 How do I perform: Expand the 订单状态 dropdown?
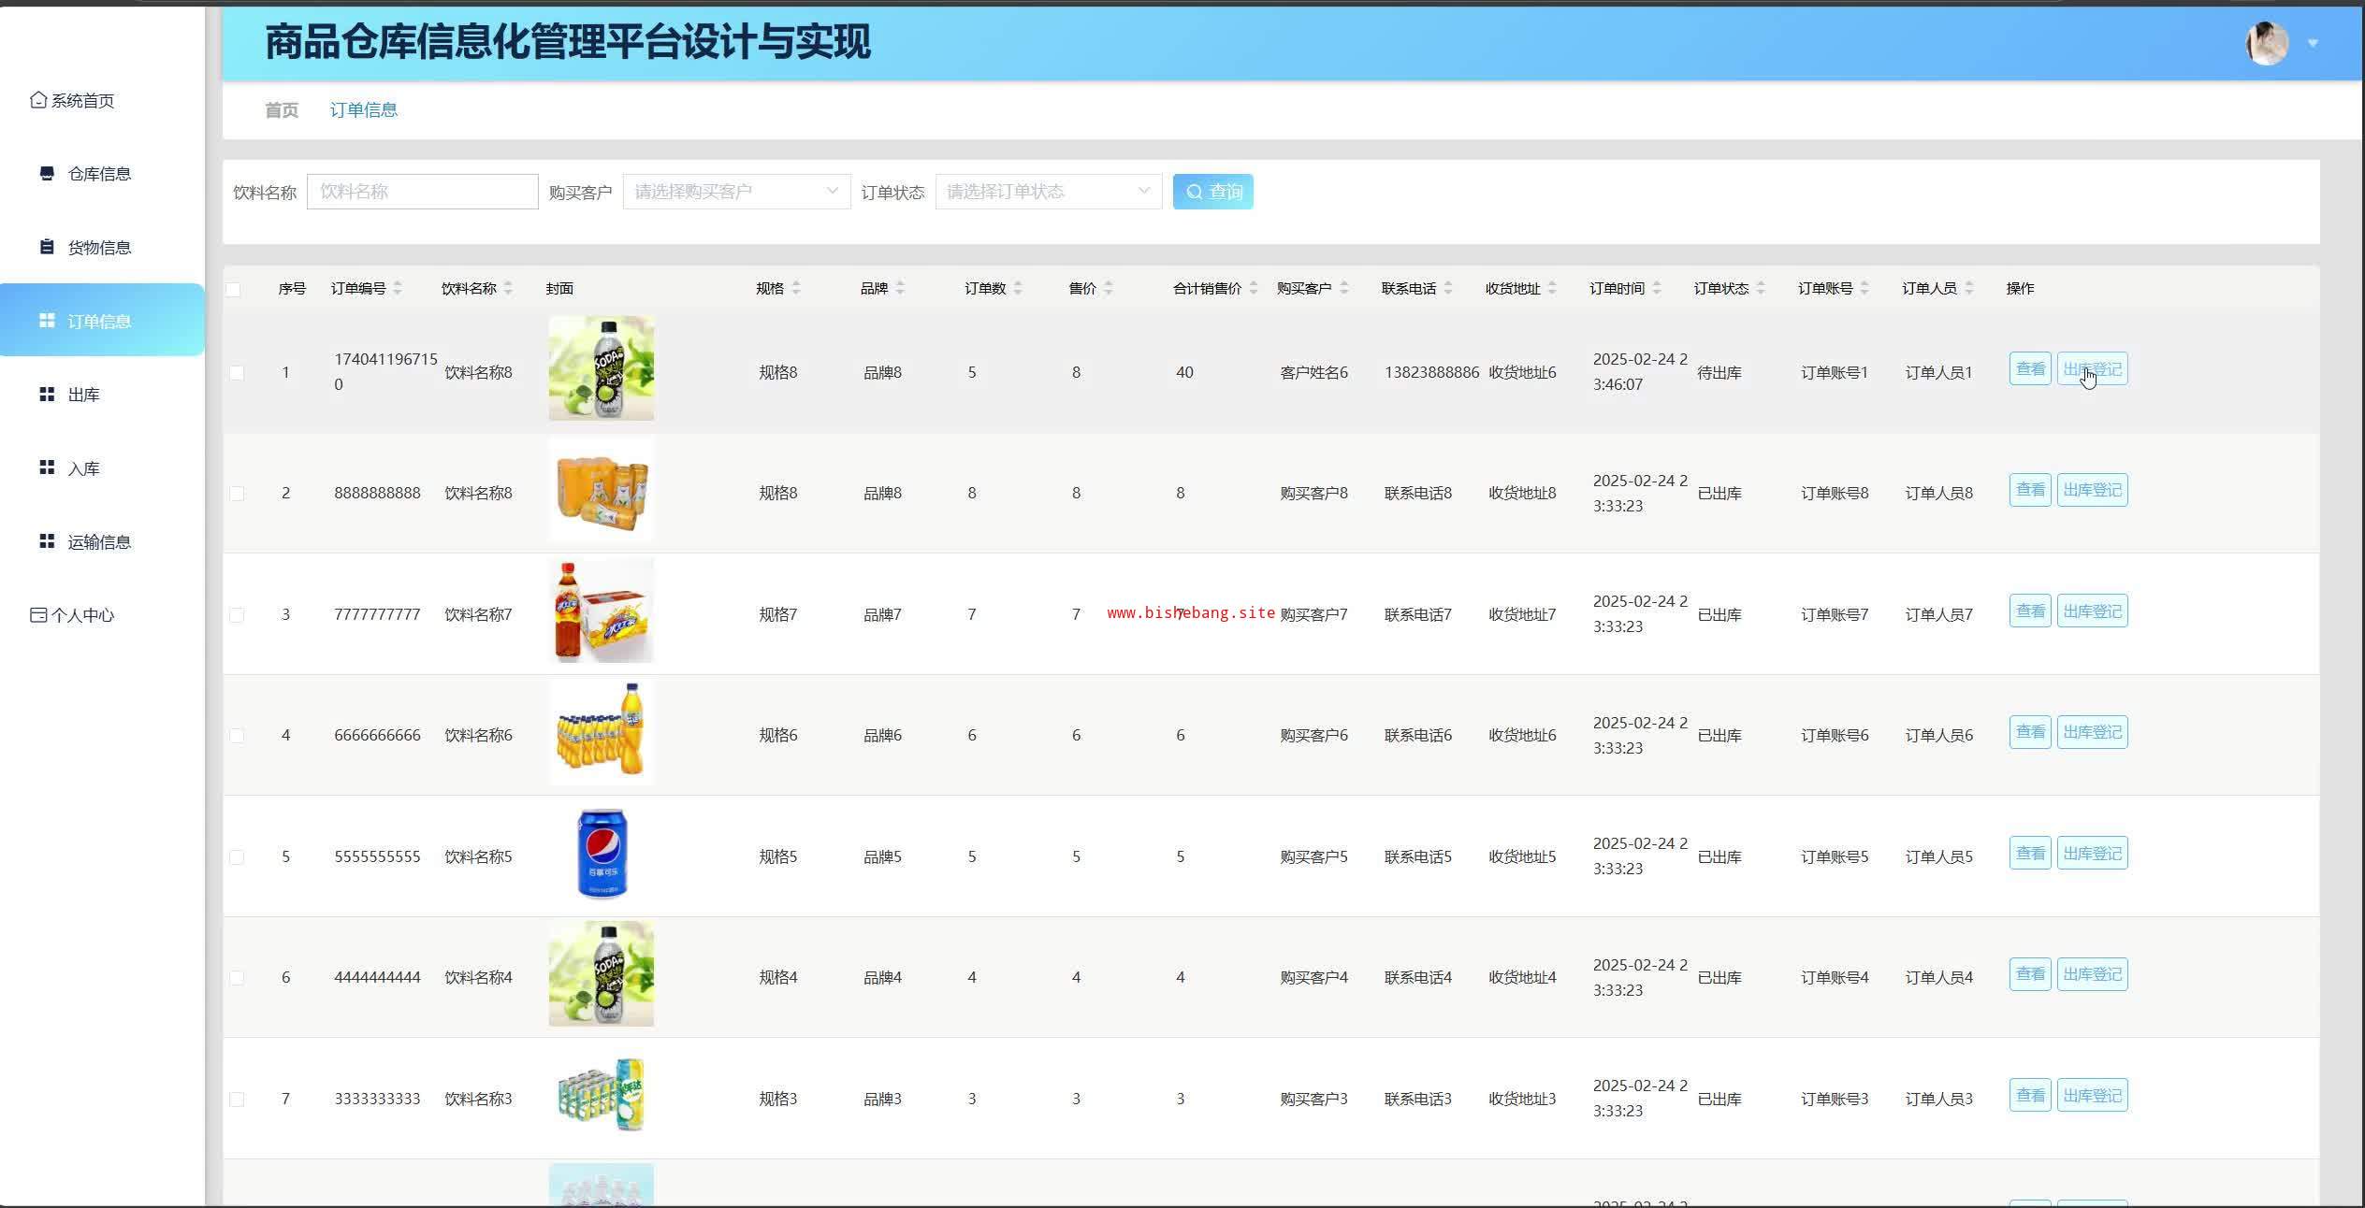click(1048, 192)
